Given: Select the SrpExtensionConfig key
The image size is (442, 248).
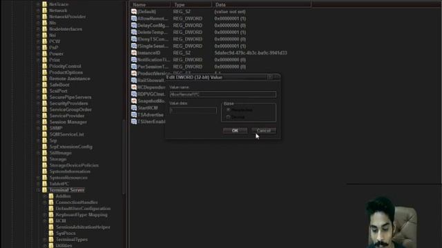Looking at the screenshot, I should 70,147.
